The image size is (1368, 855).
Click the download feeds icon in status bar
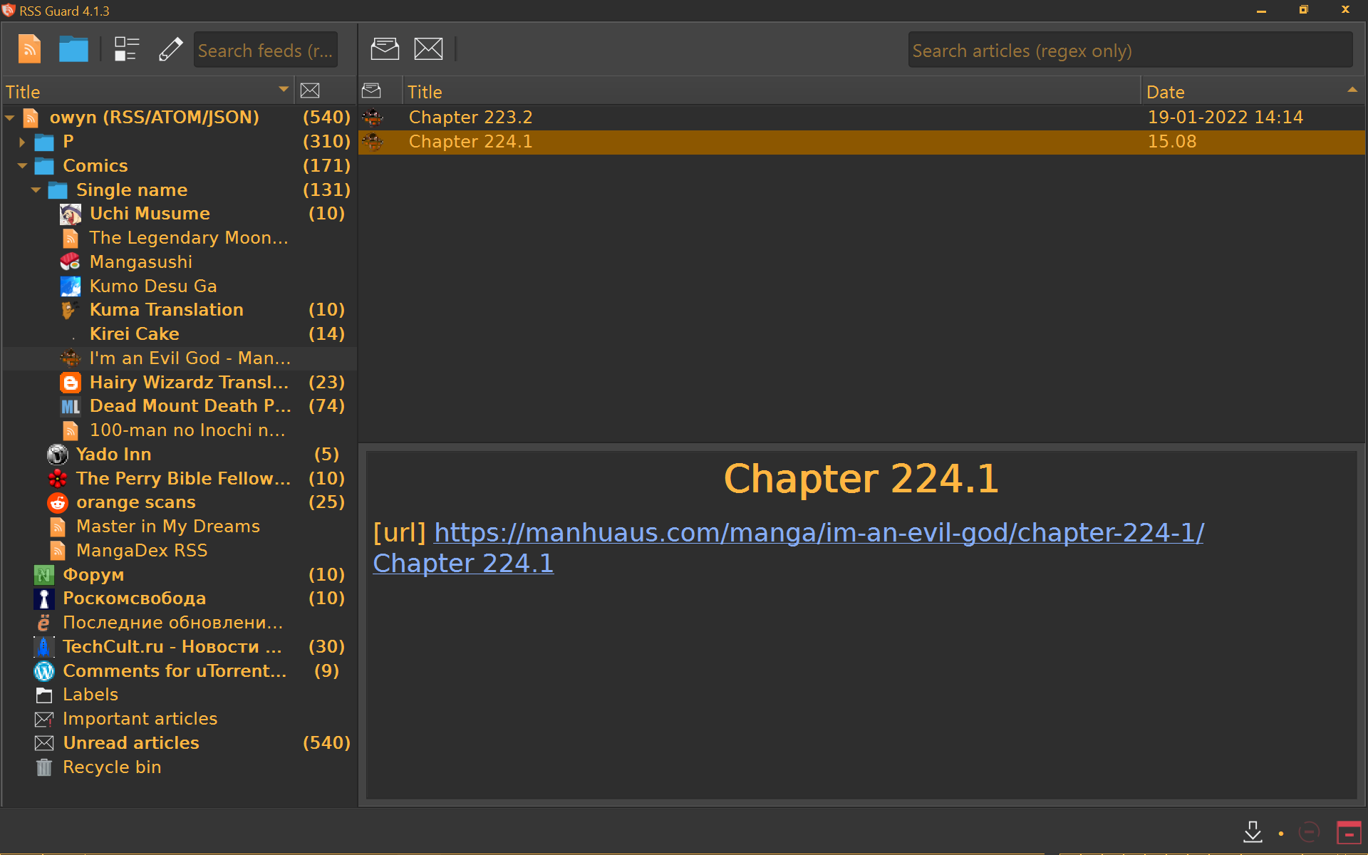pos(1253,832)
